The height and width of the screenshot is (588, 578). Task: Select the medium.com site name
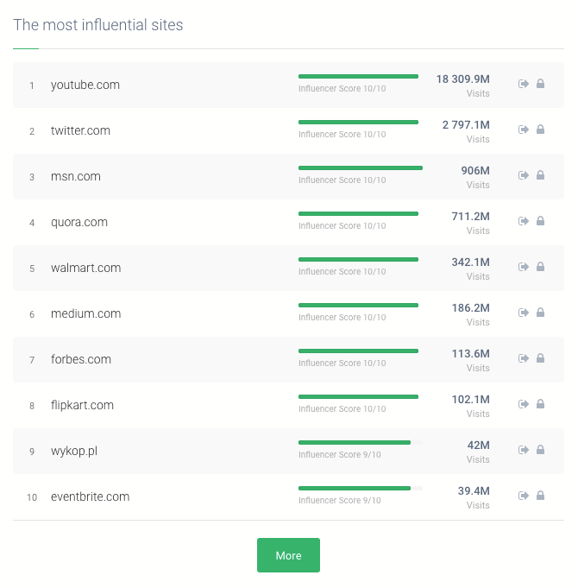pyautogui.click(x=85, y=313)
